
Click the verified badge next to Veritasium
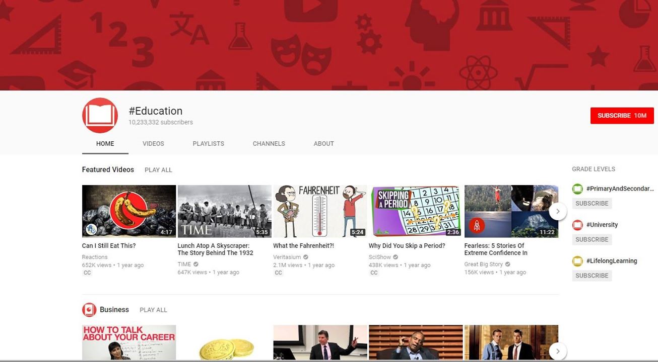coord(306,257)
